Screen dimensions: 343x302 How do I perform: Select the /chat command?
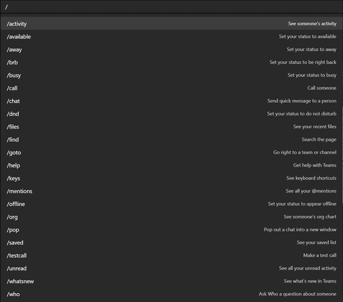pyautogui.click(x=171, y=101)
